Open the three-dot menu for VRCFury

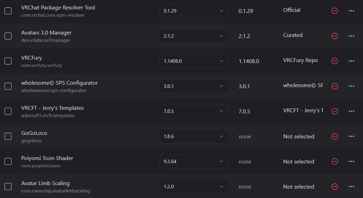[351, 61]
